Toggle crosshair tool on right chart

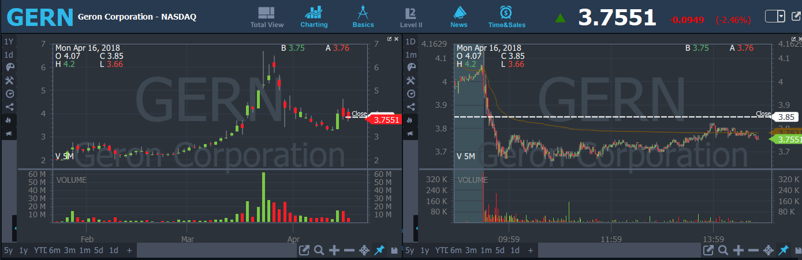(x=769, y=250)
